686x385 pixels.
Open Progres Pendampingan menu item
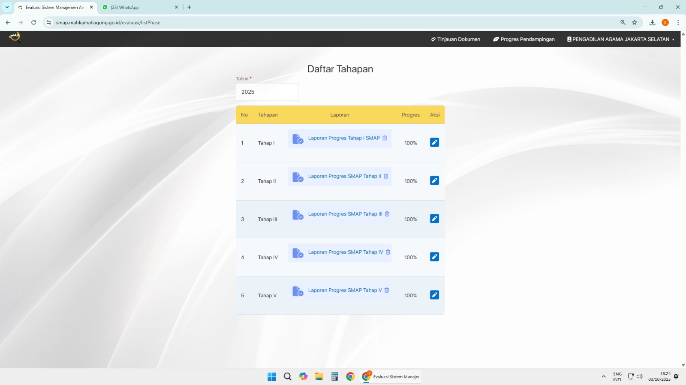pos(524,39)
